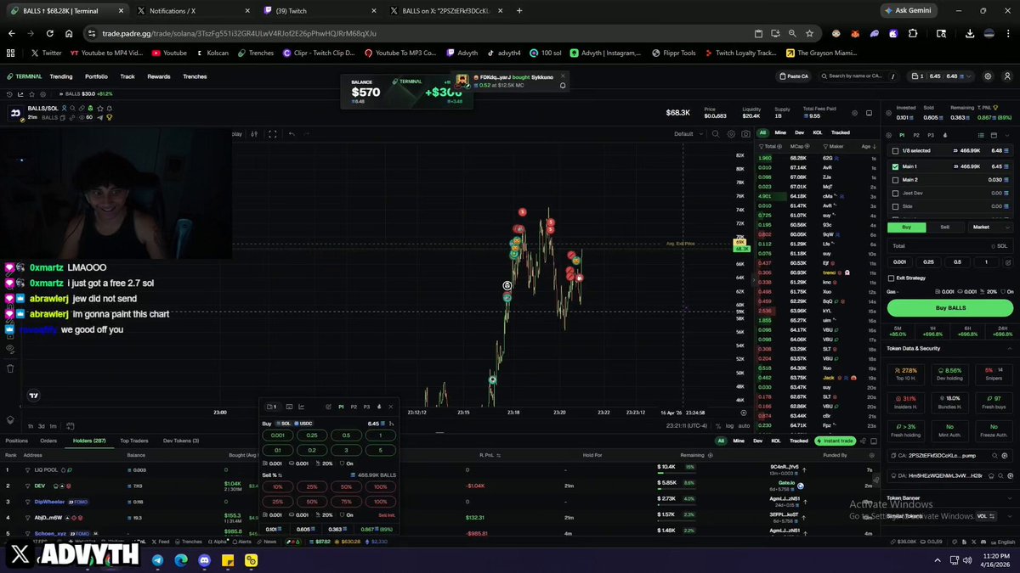Open Discord from the Windows taskbar
The width and height of the screenshot is (1020, 573).
click(204, 560)
